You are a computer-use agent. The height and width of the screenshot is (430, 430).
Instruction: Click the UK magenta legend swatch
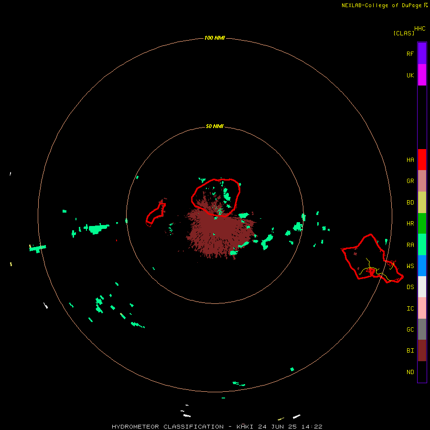(x=422, y=75)
